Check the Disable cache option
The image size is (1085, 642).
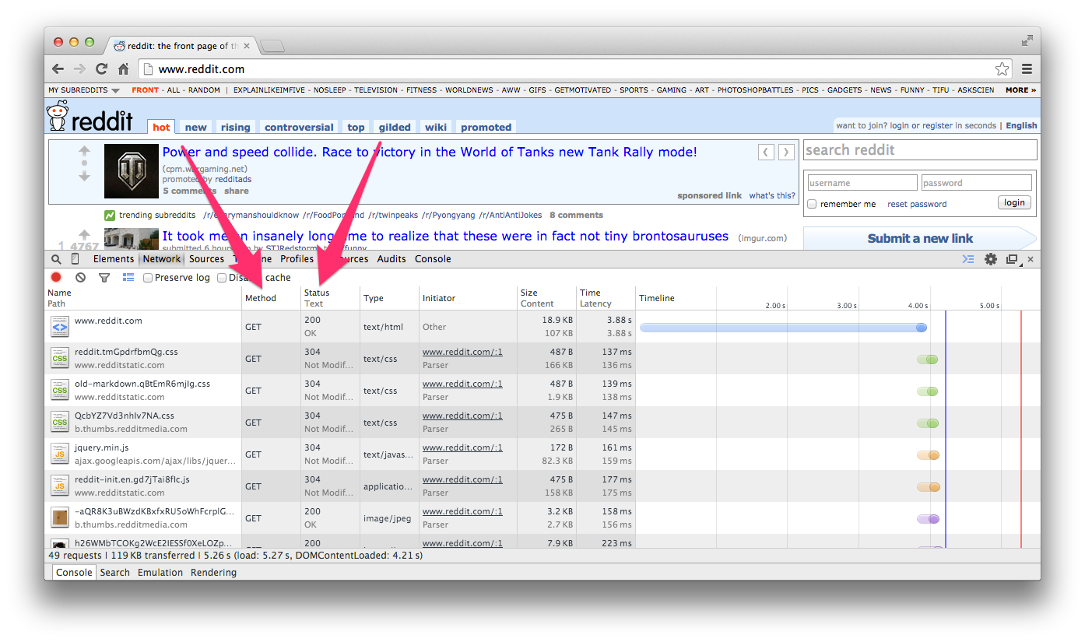pos(222,278)
